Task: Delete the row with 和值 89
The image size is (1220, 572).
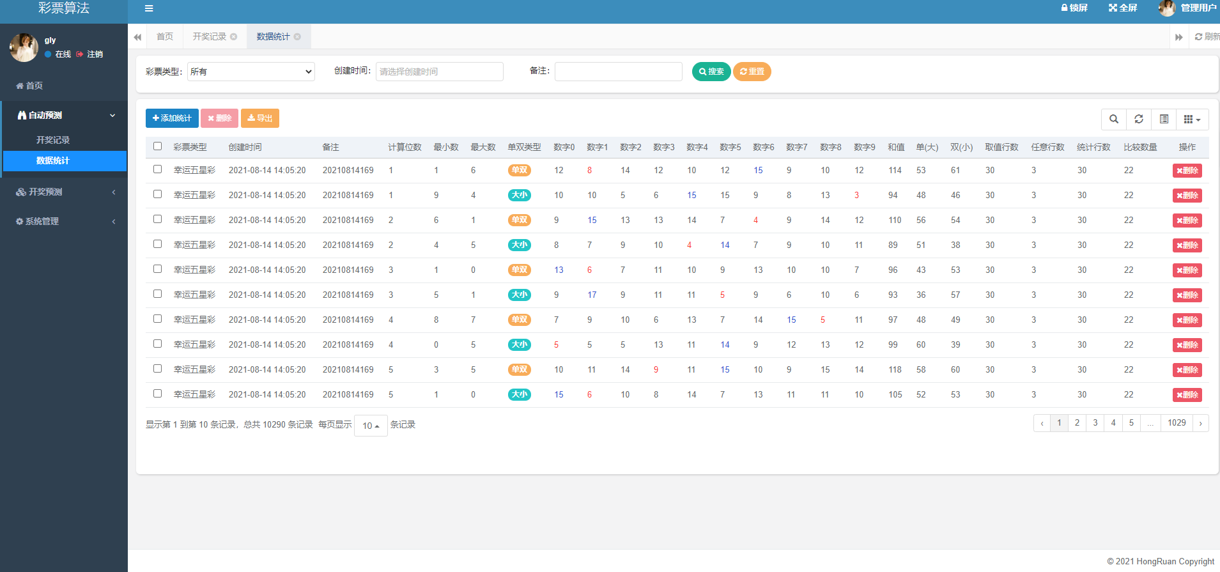Action: coord(1187,245)
